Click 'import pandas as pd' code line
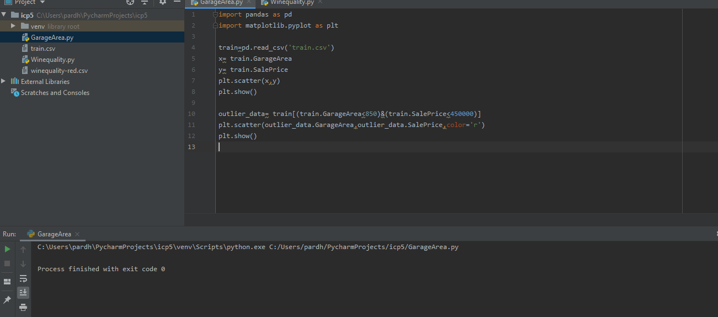 [255, 14]
